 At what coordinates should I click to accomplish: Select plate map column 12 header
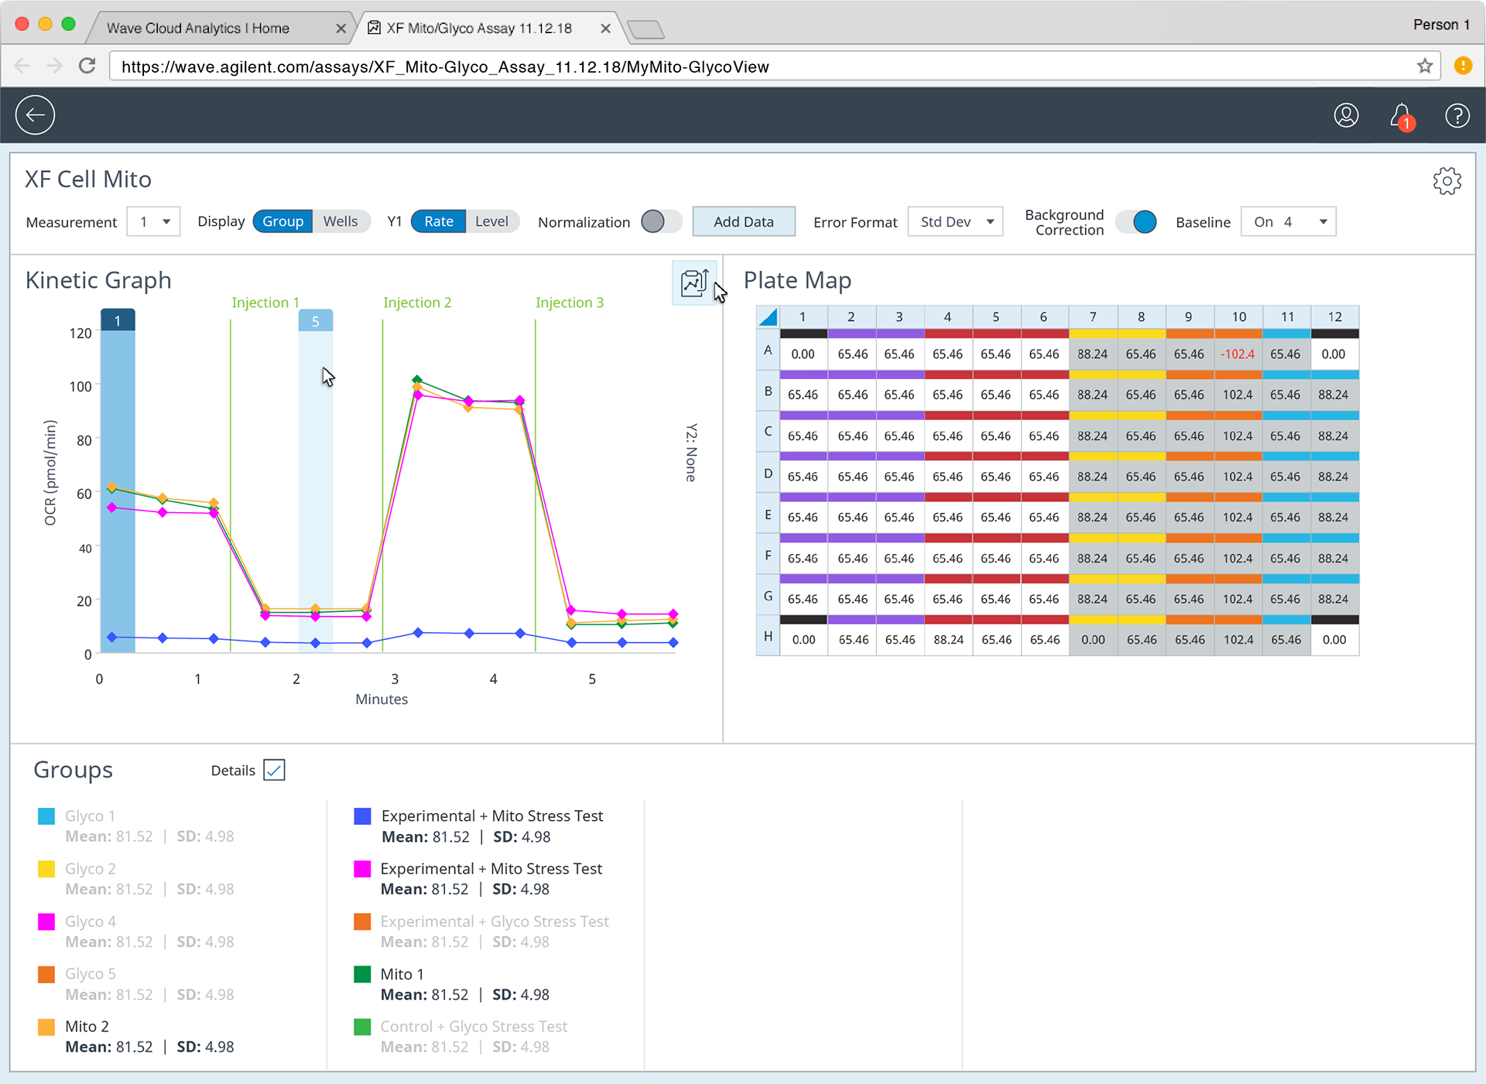click(1335, 316)
